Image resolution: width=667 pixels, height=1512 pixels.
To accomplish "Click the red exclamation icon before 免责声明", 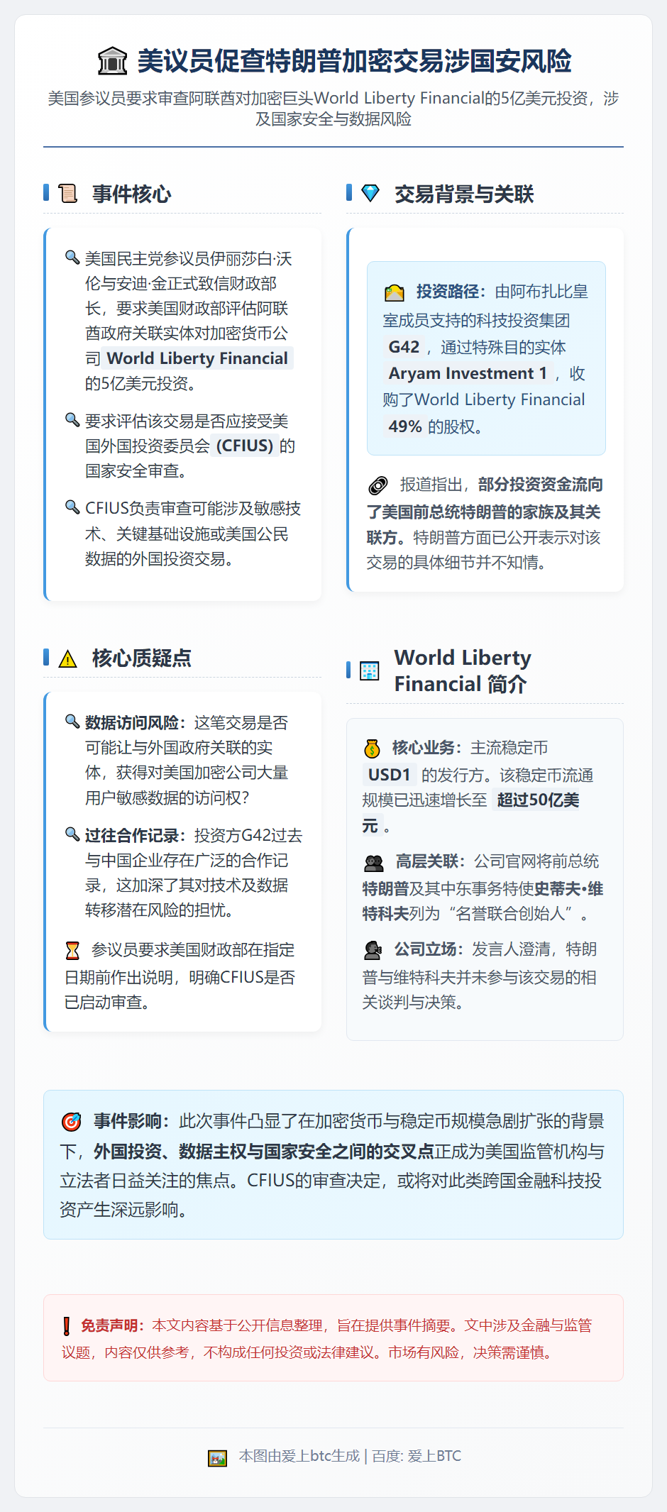I will [67, 1326].
